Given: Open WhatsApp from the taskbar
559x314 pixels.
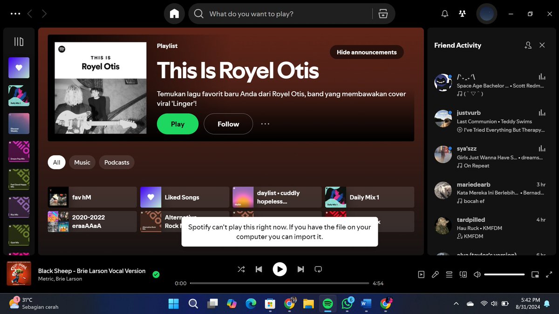Looking at the screenshot, I should click(x=347, y=304).
